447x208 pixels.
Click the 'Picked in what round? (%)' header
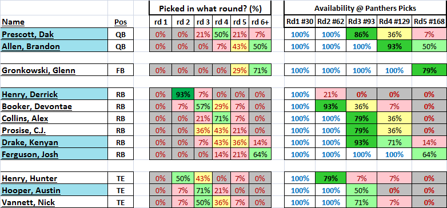click(x=210, y=8)
